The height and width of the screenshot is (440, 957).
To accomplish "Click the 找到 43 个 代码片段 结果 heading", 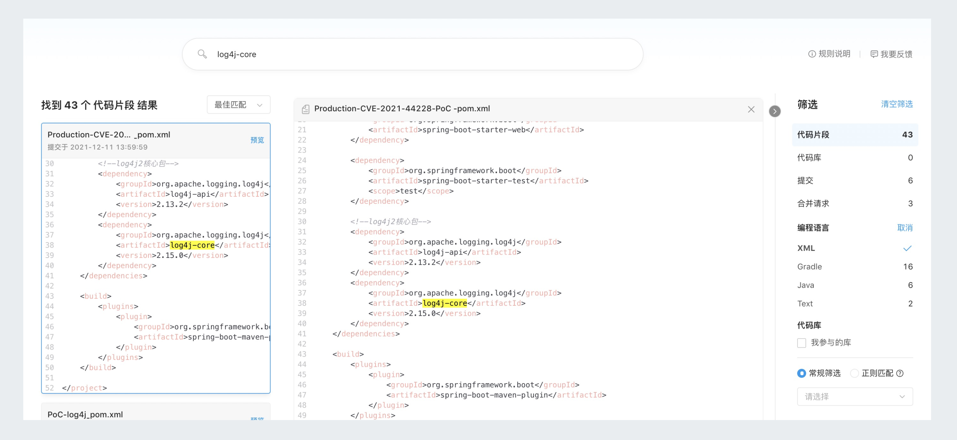I will tap(99, 105).
